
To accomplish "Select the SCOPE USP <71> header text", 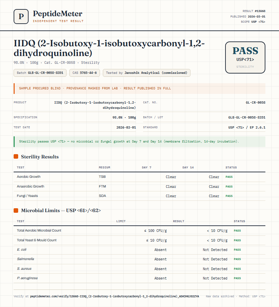I will [253, 22].
